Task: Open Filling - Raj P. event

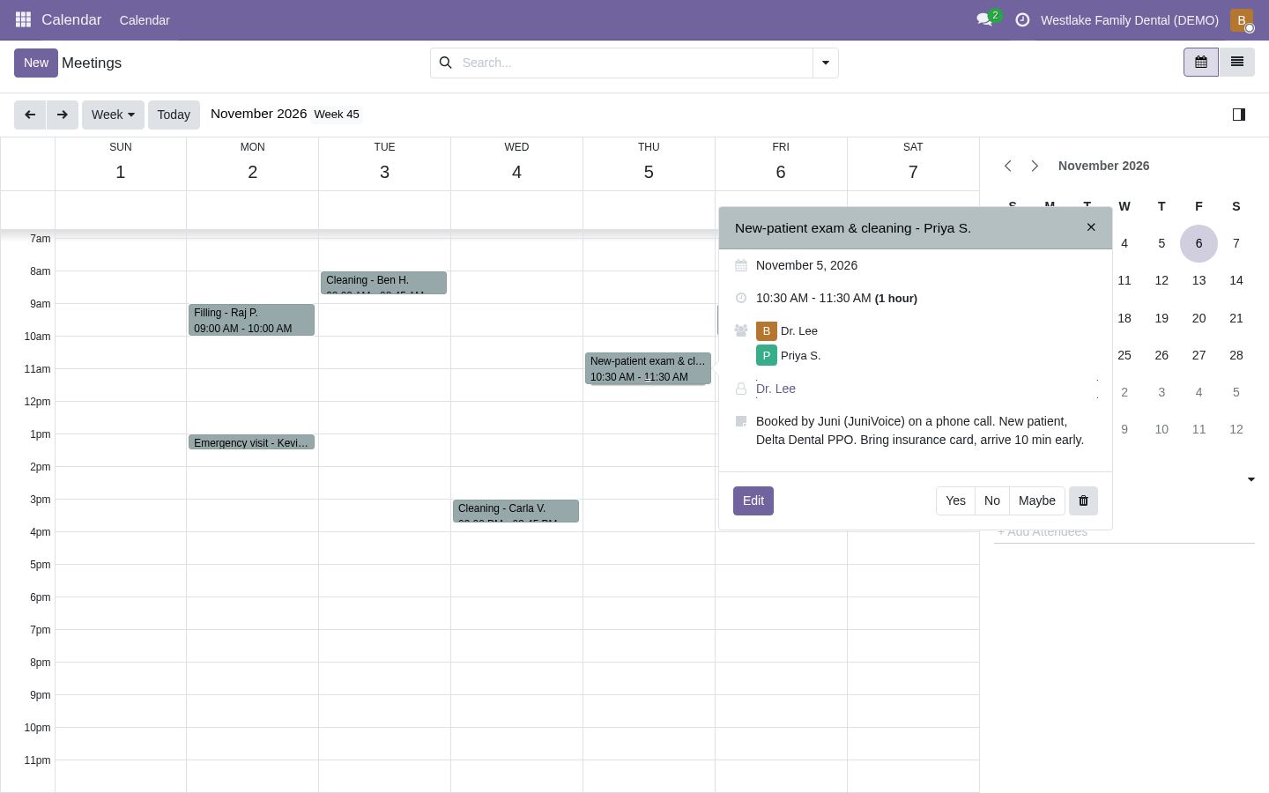Action: (251, 320)
